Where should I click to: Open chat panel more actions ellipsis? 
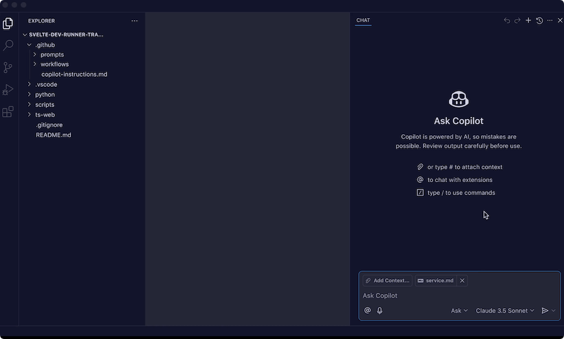click(549, 20)
